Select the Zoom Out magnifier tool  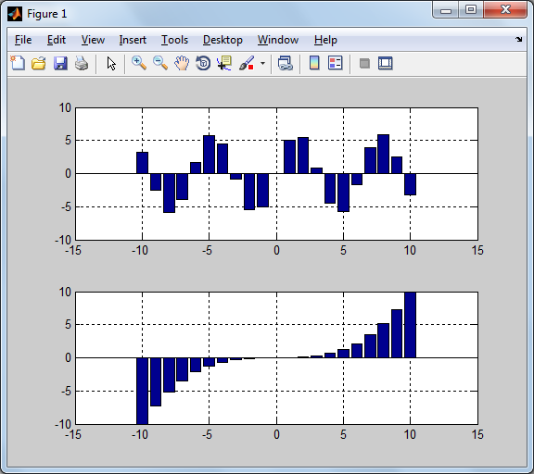pos(160,63)
